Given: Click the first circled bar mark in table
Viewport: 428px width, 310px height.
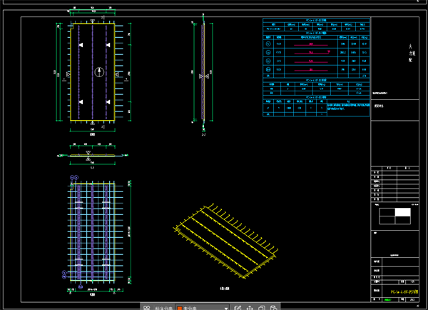Looking at the screenshot, I should [x=268, y=44].
